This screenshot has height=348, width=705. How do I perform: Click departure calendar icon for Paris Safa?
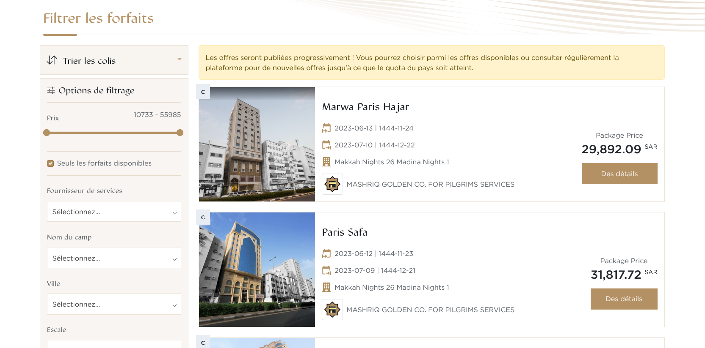[326, 253]
